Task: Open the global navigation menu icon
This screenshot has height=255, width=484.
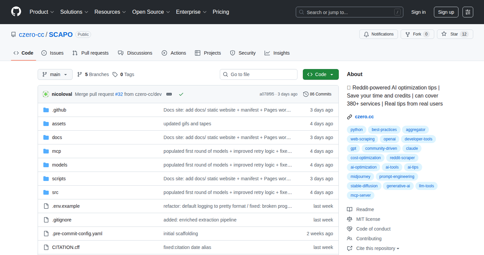Action: (x=468, y=12)
